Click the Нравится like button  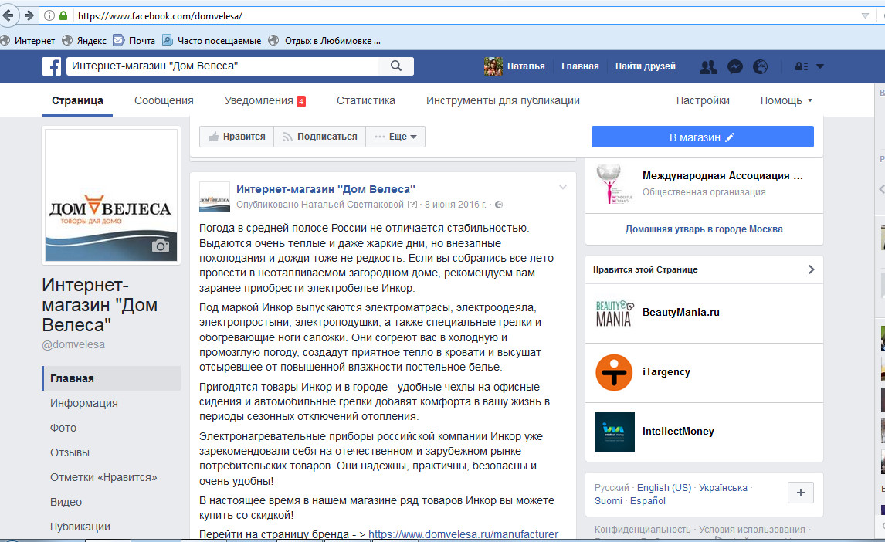tap(237, 137)
